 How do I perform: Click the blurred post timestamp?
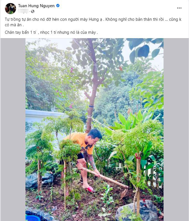[23, 11]
